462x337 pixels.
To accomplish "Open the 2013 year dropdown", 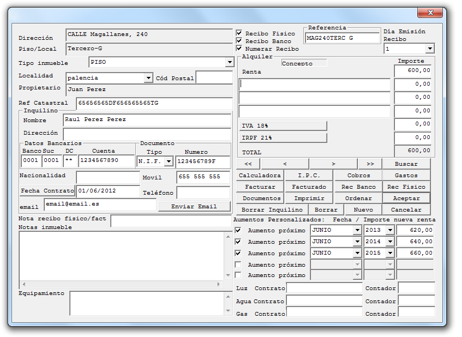I will 390,230.
